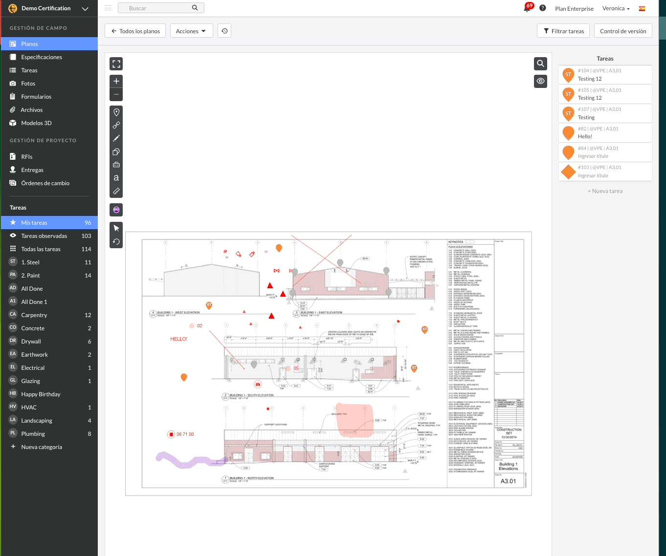The width and height of the screenshot is (666, 556).
Task: Open RFIs in project management
Action: click(x=49, y=157)
